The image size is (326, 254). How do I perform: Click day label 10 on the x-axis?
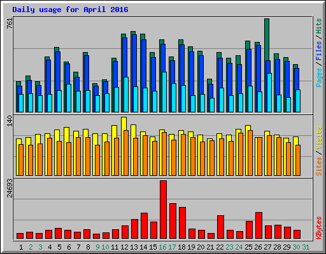click(105, 247)
